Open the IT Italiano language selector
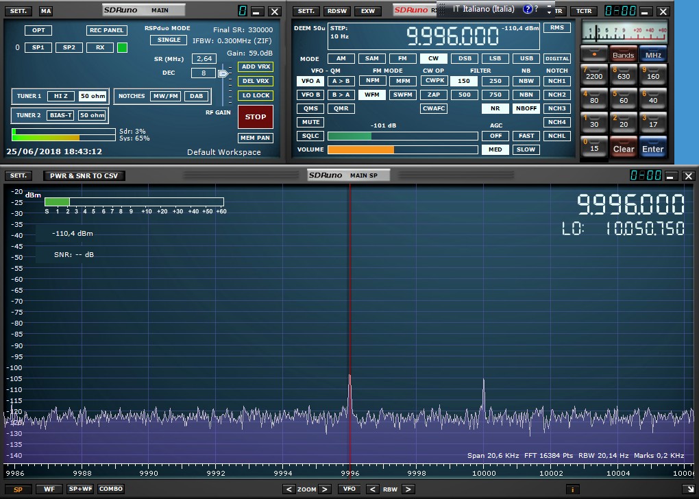The width and height of the screenshot is (699, 499). pyautogui.click(x=483, y=9)
